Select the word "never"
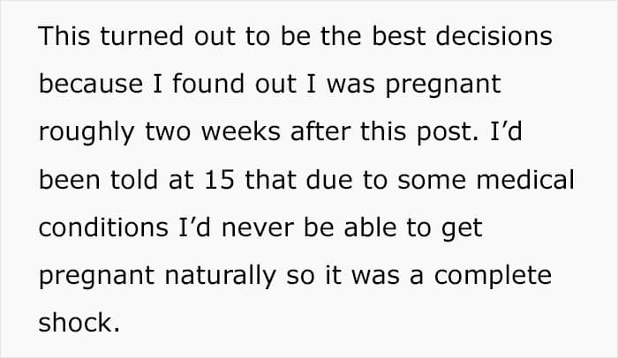 pyautogui.click(x=258, y=228)
